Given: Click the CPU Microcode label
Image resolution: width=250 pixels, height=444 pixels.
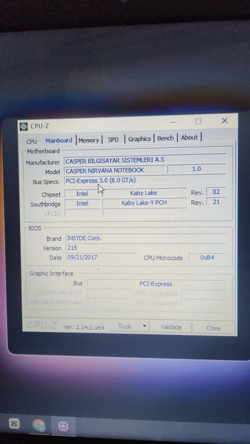Looking at the screenshot, I should [163, 258].
